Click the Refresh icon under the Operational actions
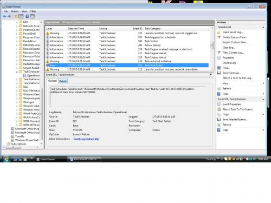271x203 pixels. click(219, 89)
